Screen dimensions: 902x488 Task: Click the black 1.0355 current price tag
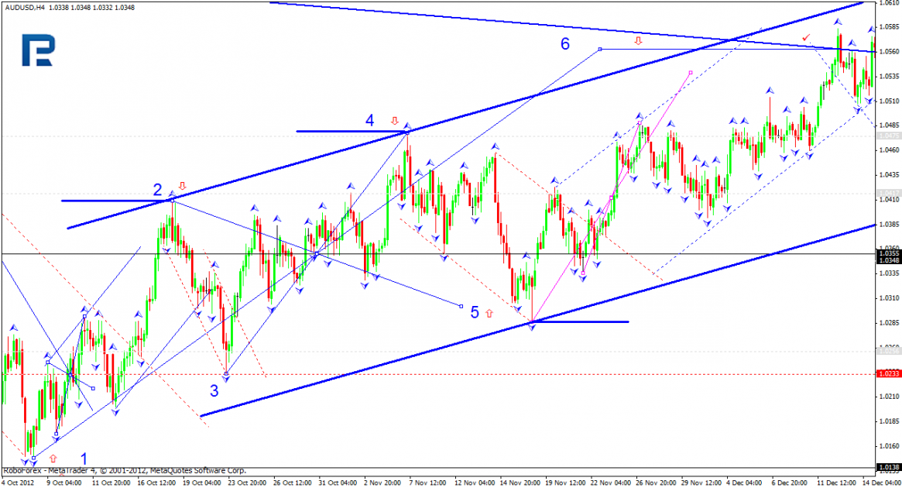[889, 253]
